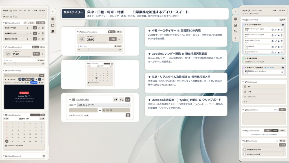289x163 pixels.
Task: Open the USD to JPY currency pair dropdown
Action: point(104,105)
